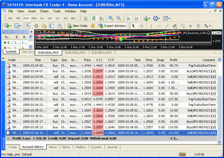The height and width of the screenshot is (158, 224).
Task: Set timeframe to W1
Action: [x=66, y=18]
